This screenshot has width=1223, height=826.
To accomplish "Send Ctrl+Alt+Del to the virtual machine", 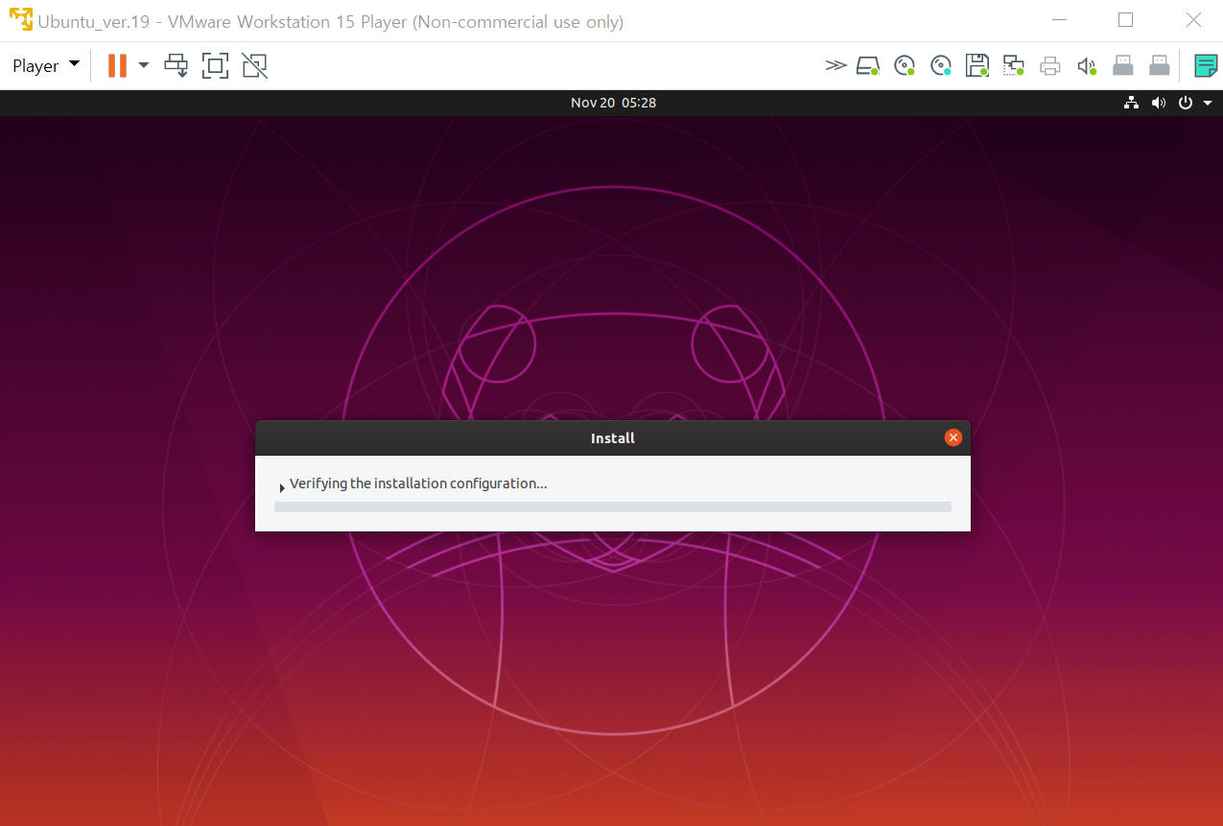I will click(176, 65).
